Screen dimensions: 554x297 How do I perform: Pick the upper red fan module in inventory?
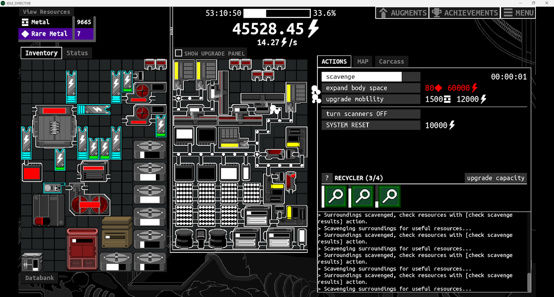pos(145,92)
